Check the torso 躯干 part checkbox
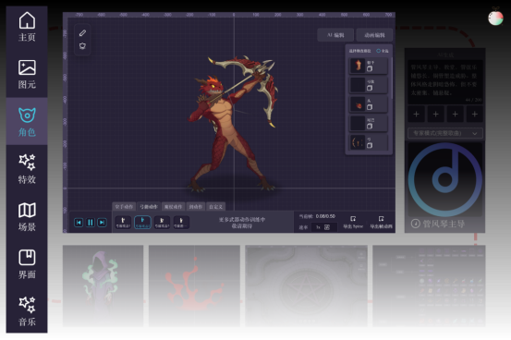This screenshot has width=511, height=340. point(370,68)
